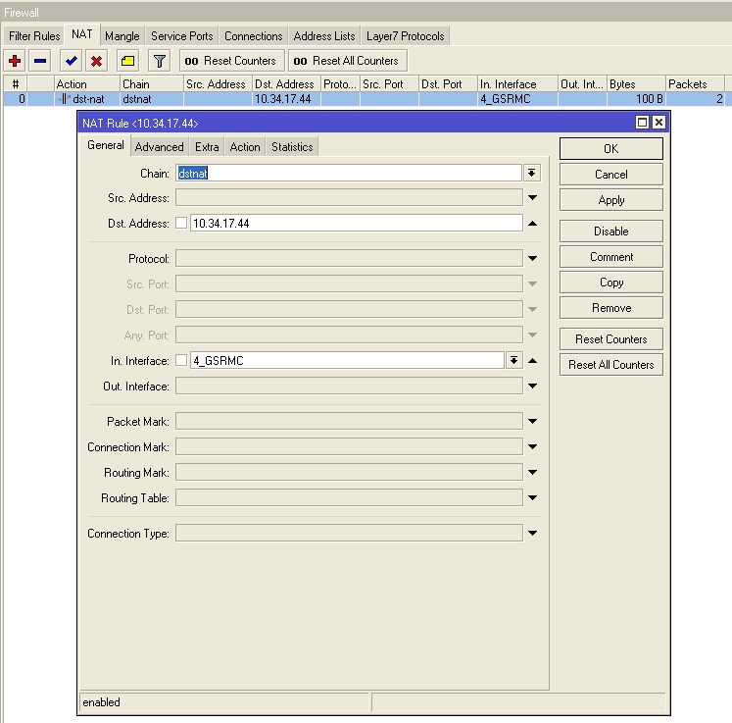Open the Statistics tab

[x=292, y=147]
